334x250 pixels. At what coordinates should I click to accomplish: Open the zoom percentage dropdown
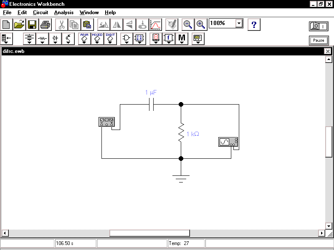[x=239, y=23]
